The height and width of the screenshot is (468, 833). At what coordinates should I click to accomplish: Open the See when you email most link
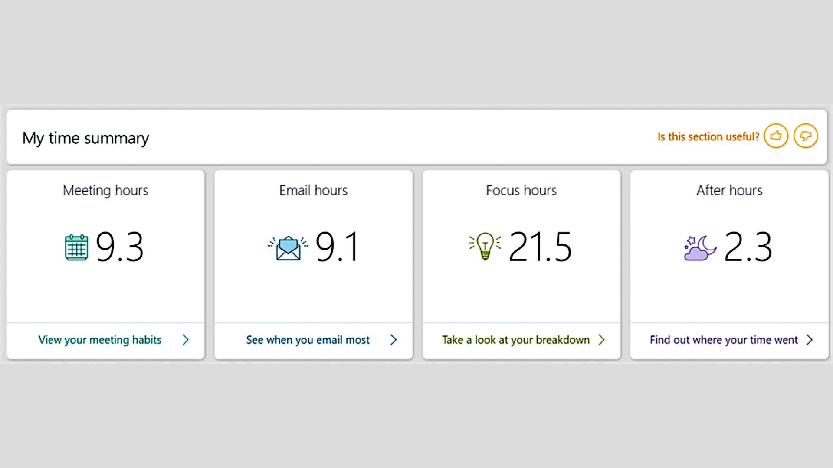coord(308,340)
